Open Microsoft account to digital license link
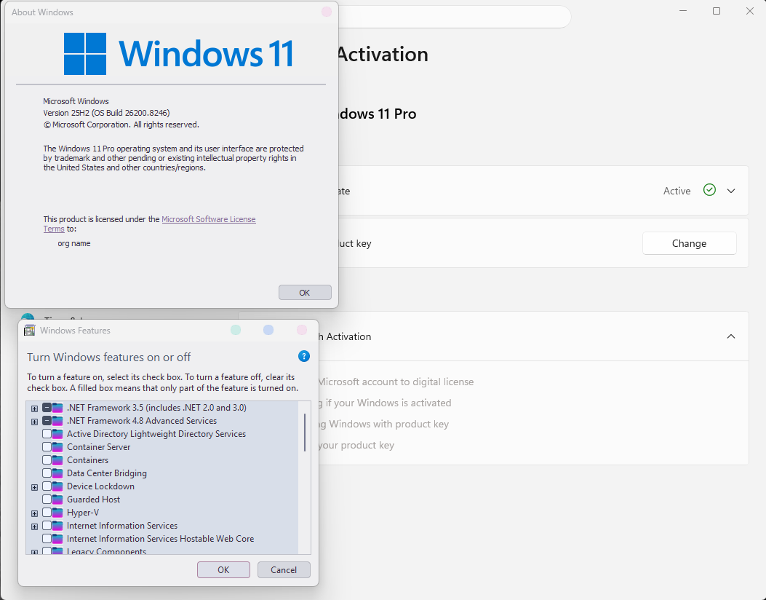The image size is (766, 600). [x=396, y=382]
